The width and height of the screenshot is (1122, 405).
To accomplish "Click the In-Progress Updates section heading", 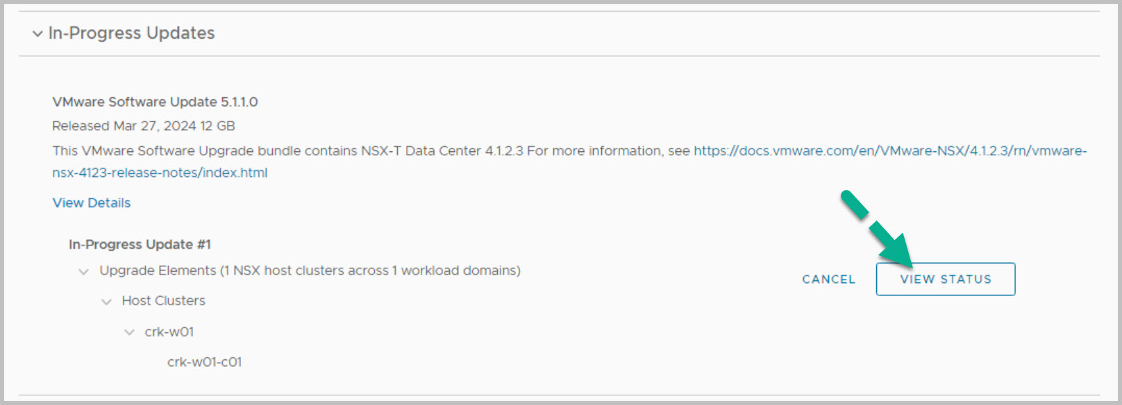I will click(x=131, y=33).
